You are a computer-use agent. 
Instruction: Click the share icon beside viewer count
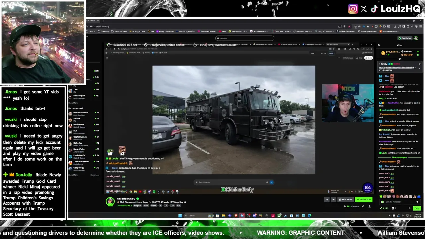click(x=363, y=206)
